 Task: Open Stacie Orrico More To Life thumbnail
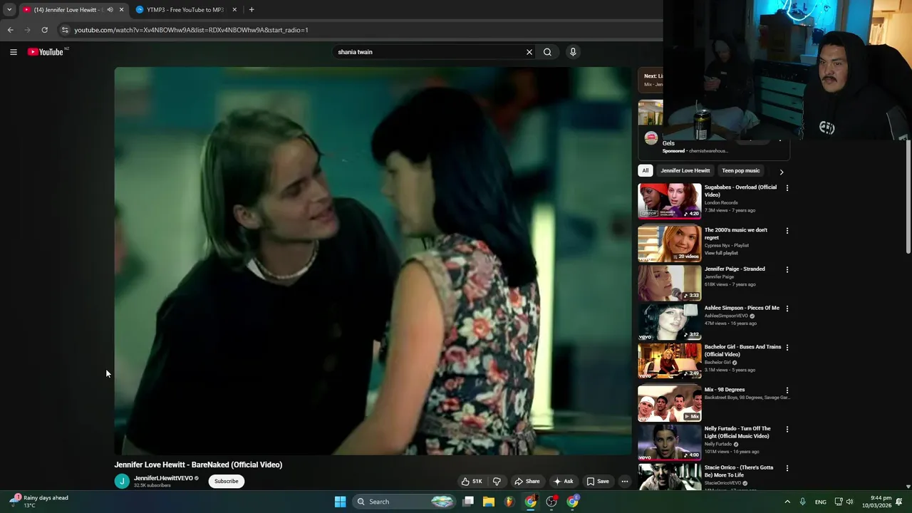669,477
